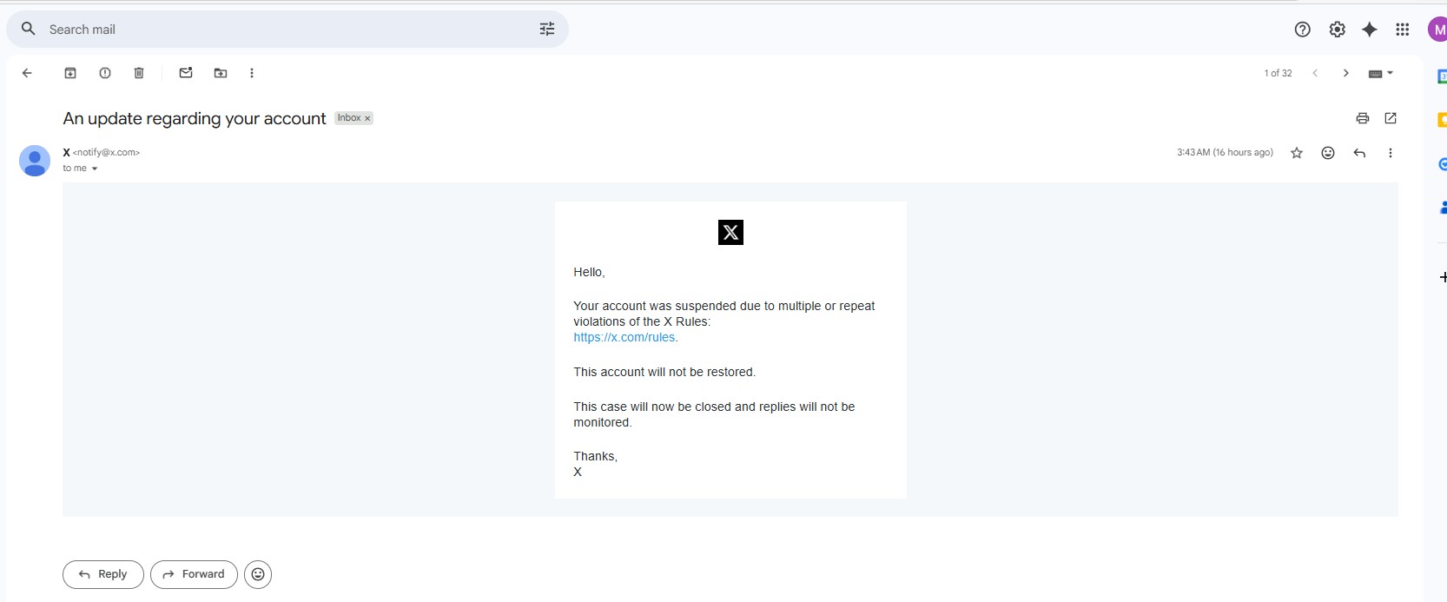Report this email as spam

click(x=105, y=73)
